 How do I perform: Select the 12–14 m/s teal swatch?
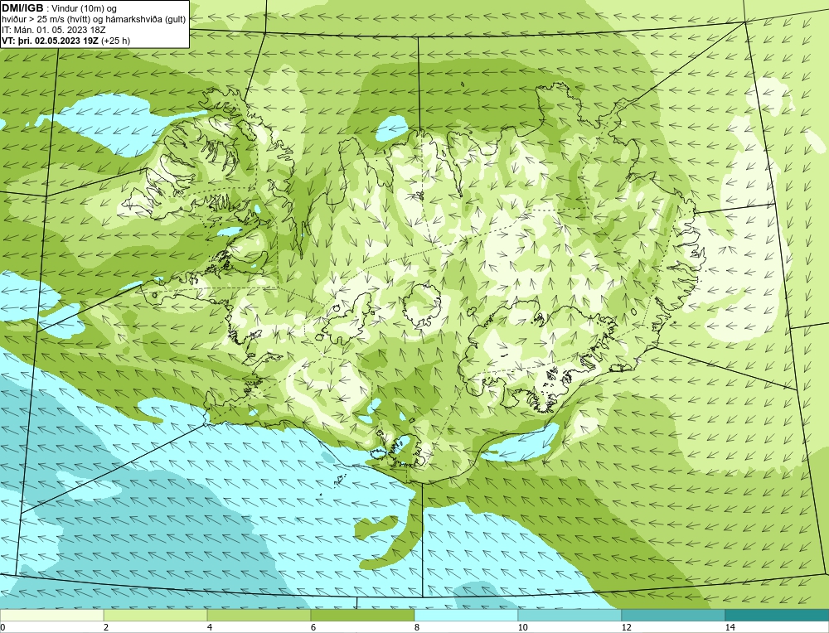point(673,616)
